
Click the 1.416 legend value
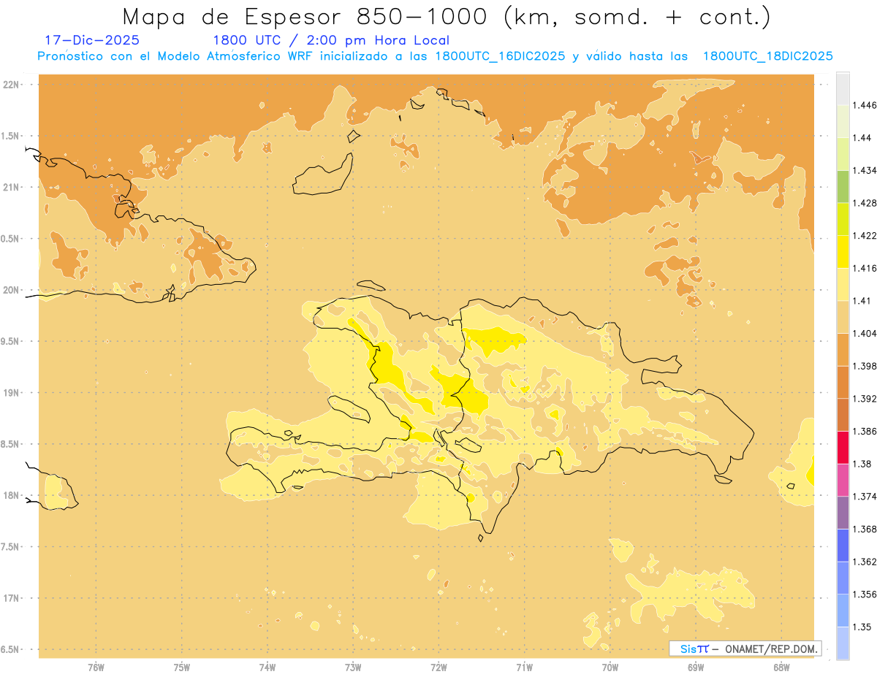click(x=865, y=269)
